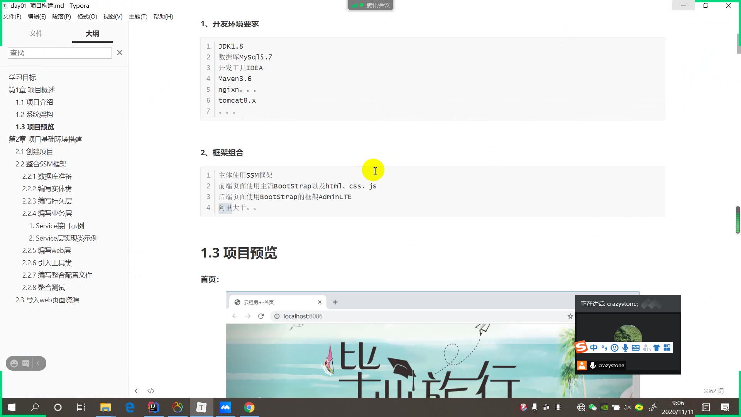The height and width of the screenshot is (417, 741).
Task: Open Task View in taskbar
Action: point(81,407)
